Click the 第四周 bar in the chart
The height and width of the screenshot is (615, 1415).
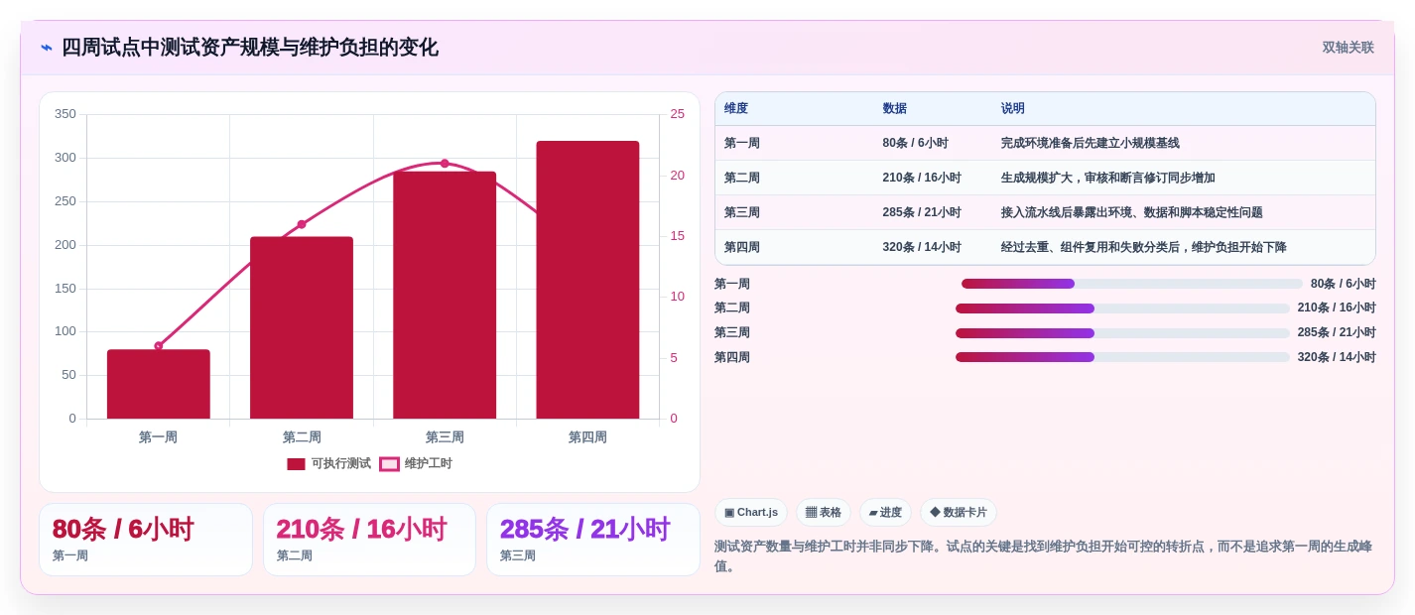click(587, 280)
